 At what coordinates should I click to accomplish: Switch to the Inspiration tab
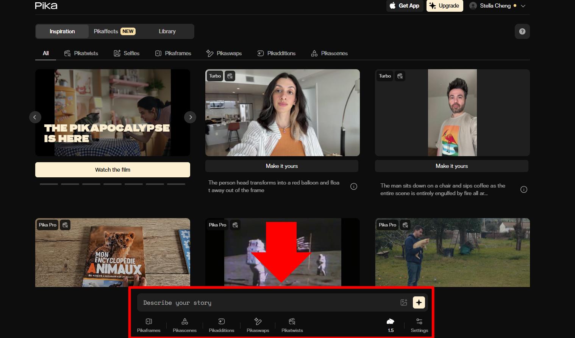click(x=62, y=31)
